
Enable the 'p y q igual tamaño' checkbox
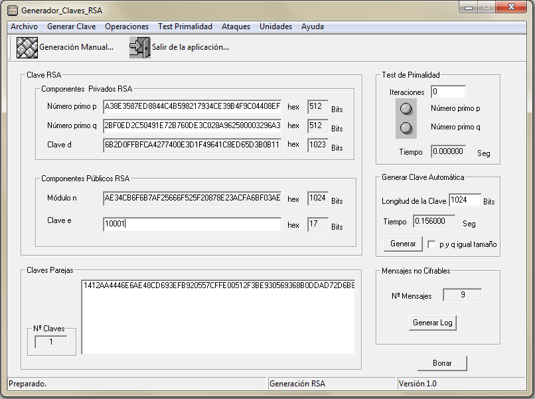point(432,244)
